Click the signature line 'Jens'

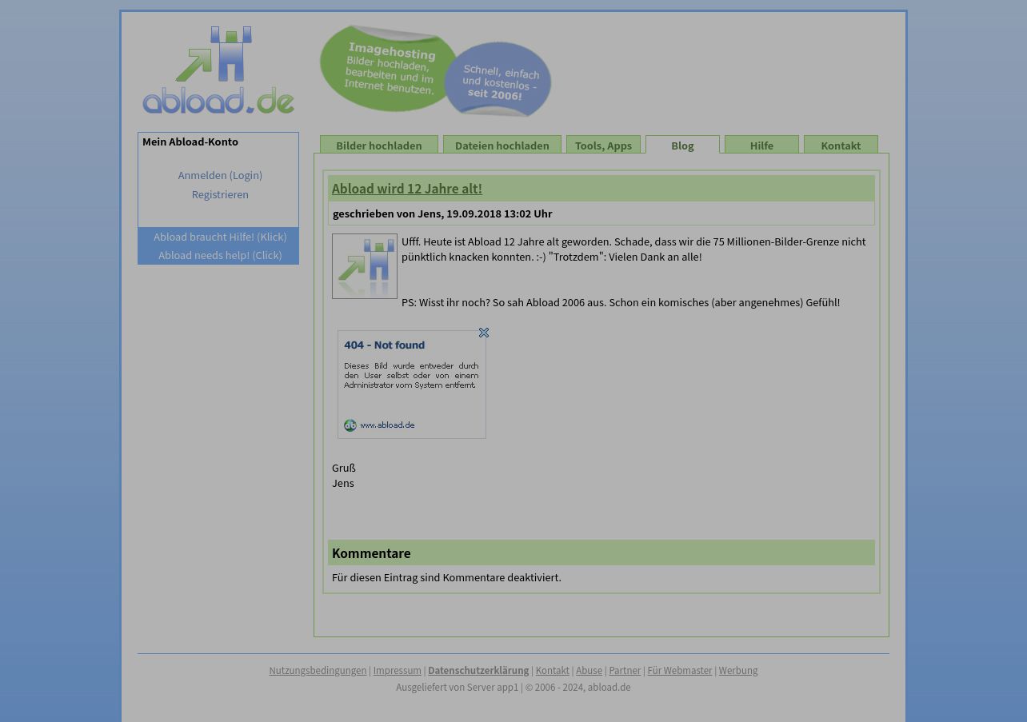pyautogui.click(x=343, y=483)
